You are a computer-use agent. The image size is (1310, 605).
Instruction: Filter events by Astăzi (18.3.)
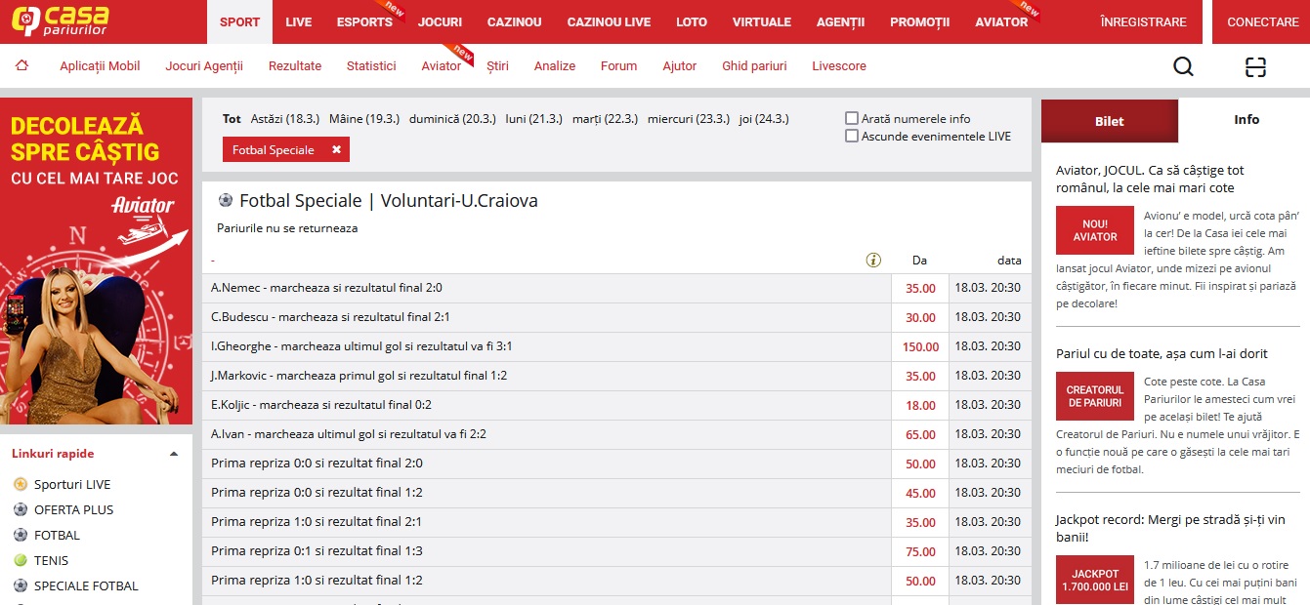pyautogui.click(x=285, y=119)
